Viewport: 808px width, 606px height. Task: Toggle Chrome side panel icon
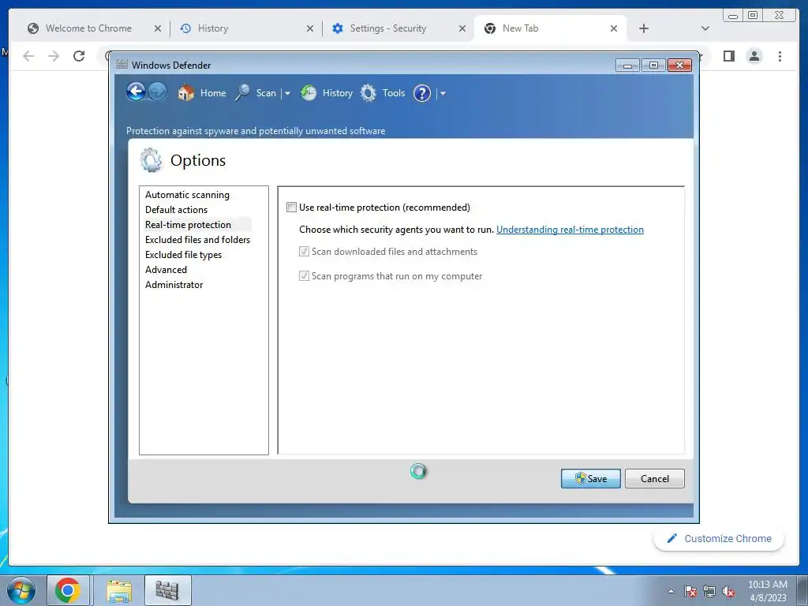(x=728, y=56)
